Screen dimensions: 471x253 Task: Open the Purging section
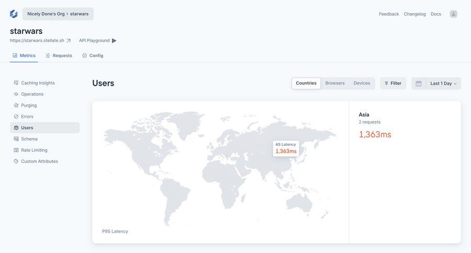pyautogui.click(x=29, y=105)
